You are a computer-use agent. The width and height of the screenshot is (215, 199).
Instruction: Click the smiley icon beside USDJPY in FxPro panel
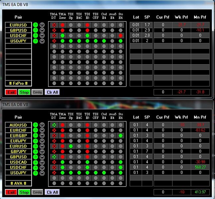pos(42,41)
